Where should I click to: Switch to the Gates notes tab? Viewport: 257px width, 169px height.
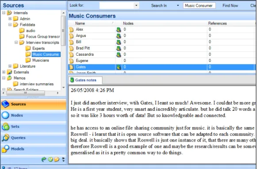85,80
